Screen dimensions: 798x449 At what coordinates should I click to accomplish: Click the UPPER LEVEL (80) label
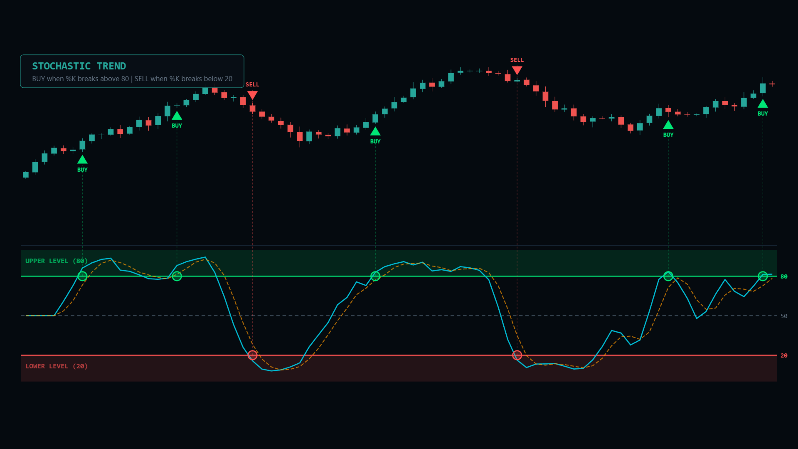57,261
